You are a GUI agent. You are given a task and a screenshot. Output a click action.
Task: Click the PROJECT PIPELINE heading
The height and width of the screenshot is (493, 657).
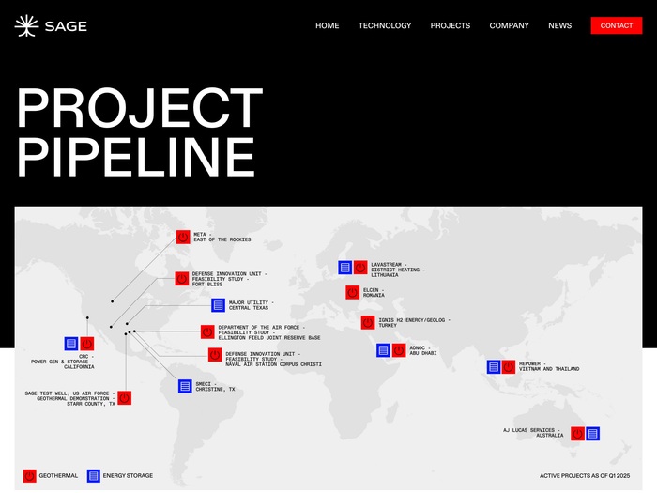click(140, 131)
